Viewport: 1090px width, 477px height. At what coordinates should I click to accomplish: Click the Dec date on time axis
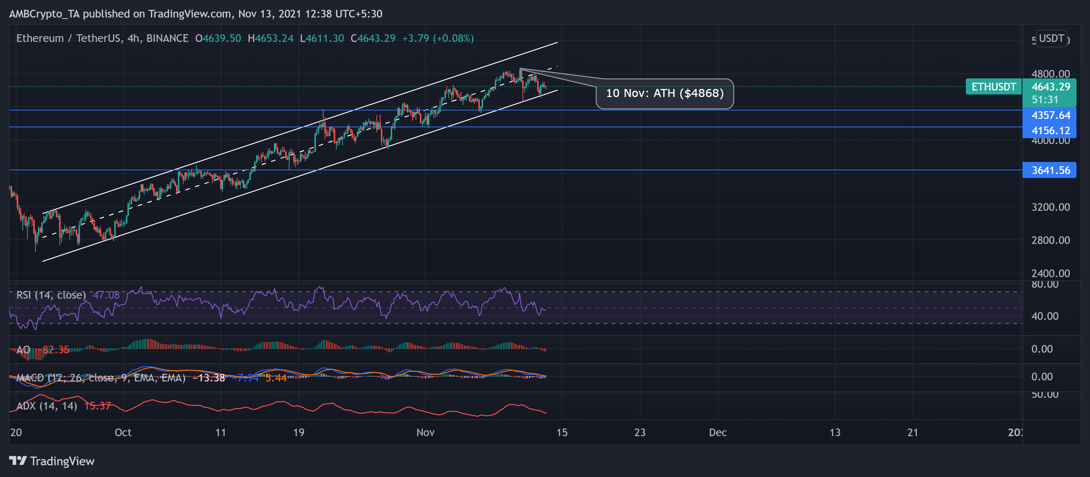(718, 432)
